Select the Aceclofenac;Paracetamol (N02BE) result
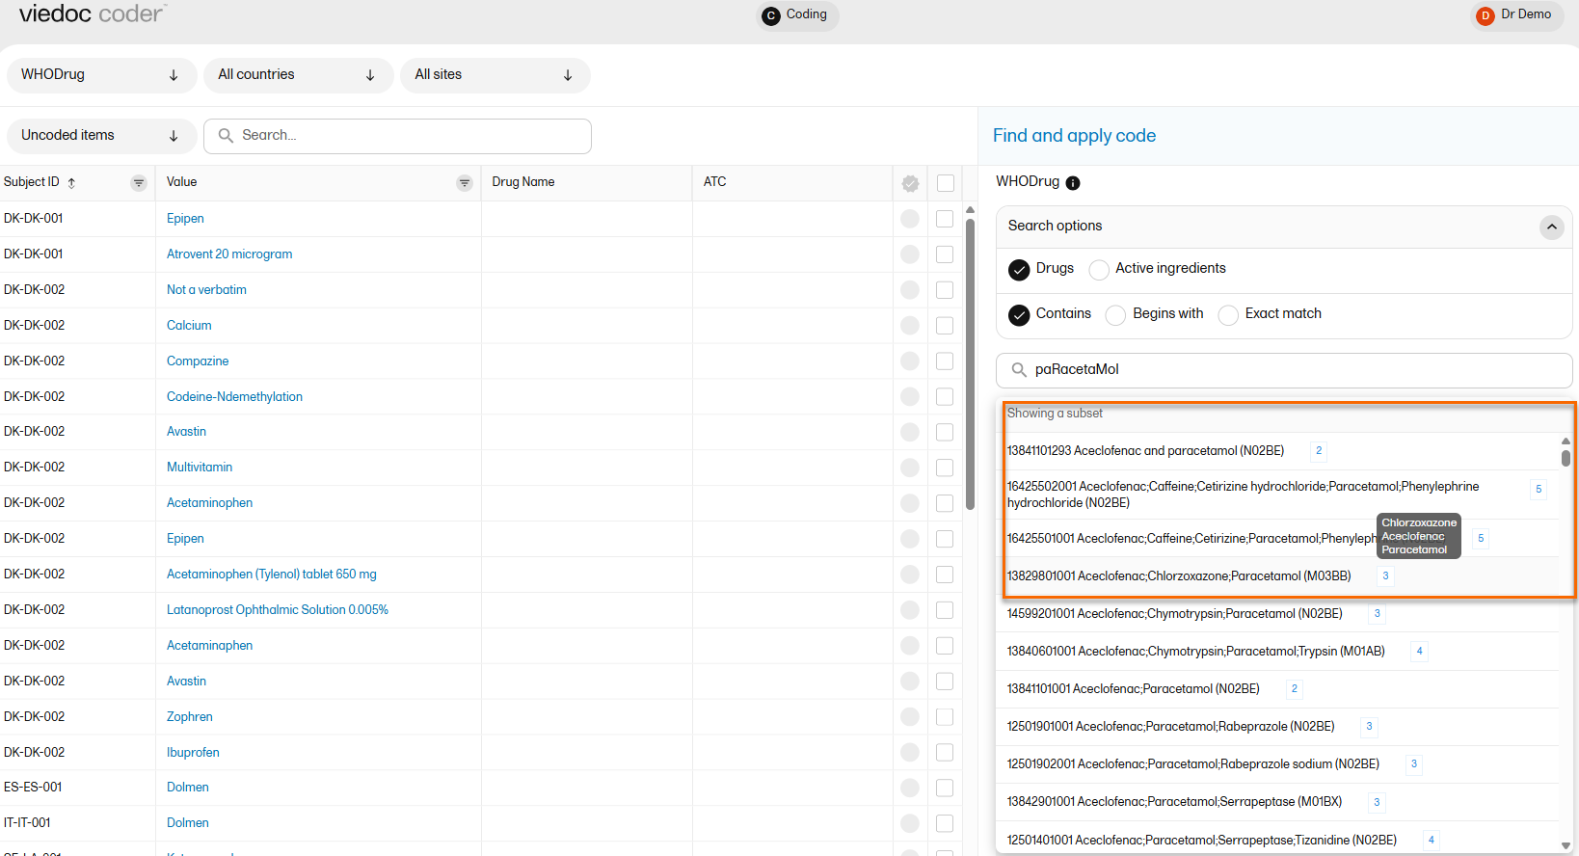1579x856 pixels. pyautogui.click(x=1133, y=689)
